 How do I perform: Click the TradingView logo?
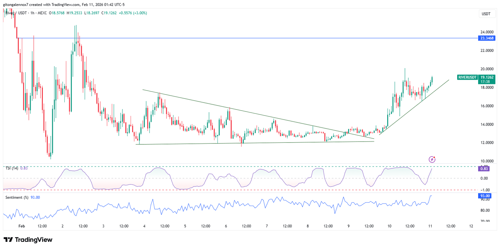coord(28,240)
